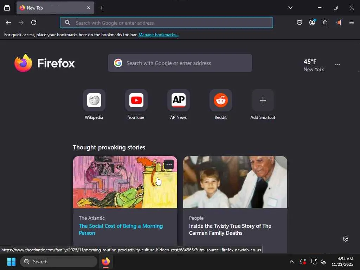Click the sync tray icon with red dot
The height and width of the screenshot is (270, 360).
(303, 262)
